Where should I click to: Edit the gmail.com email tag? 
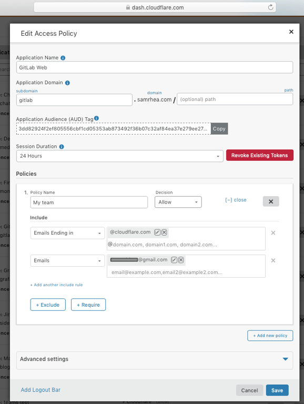pos(174,260)
